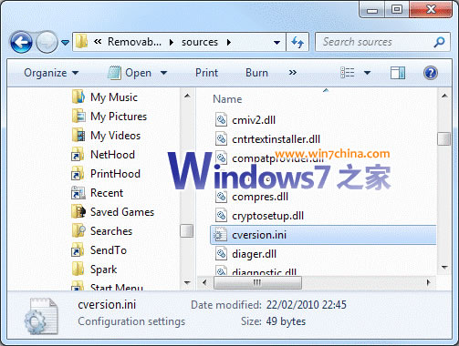459x346 pixels.
Task: Click file list vertical scrollbar thumb
Action: pos(444,139)
